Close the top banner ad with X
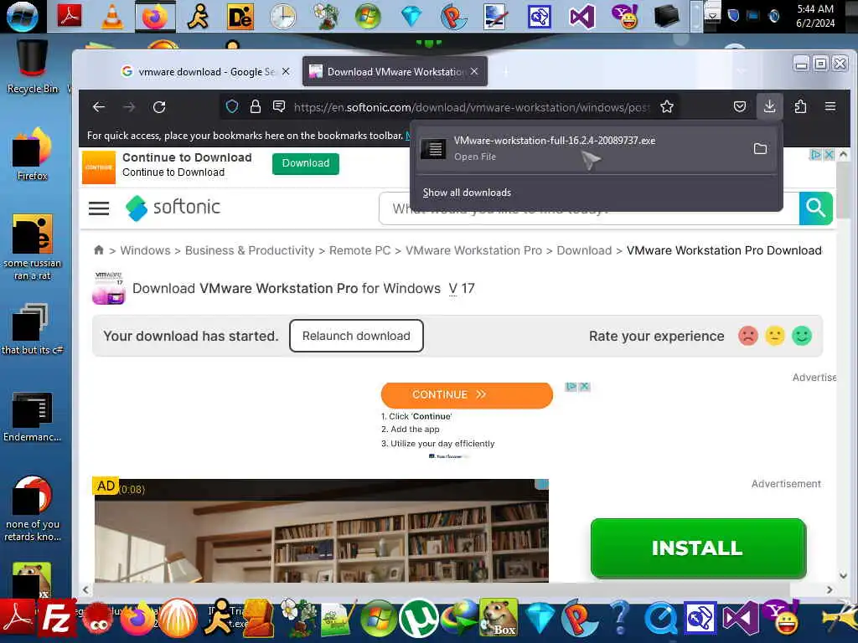 [829, 155]
